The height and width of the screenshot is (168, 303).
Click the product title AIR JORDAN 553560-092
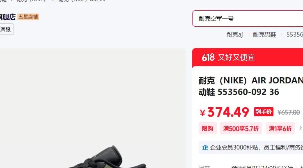point(250,86)
